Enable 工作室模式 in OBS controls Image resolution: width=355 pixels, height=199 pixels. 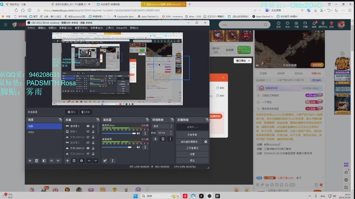click(x=192, y=148)
